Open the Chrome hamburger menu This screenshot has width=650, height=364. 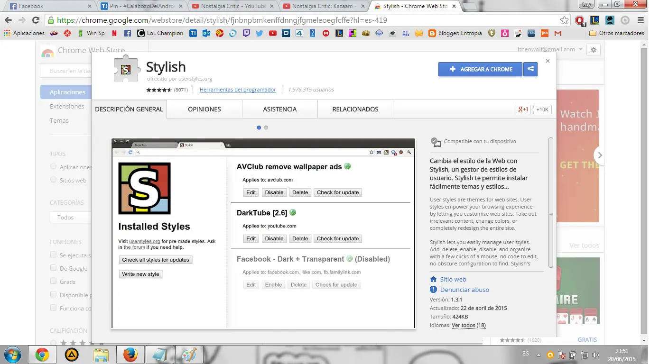coord(640,20)
